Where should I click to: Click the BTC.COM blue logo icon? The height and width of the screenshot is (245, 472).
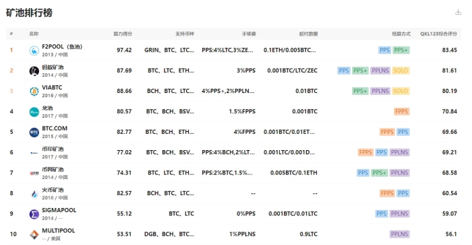pos(34,133)
